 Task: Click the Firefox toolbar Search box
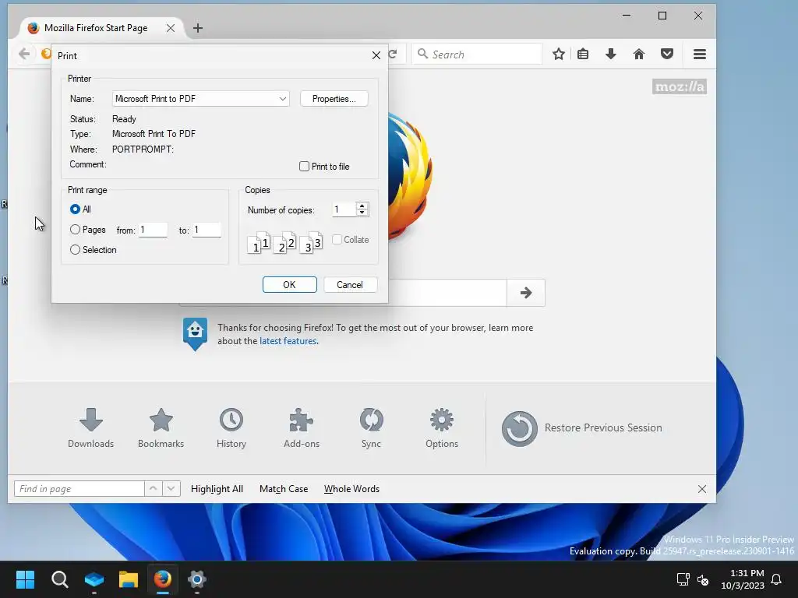[x=478, y=54]
